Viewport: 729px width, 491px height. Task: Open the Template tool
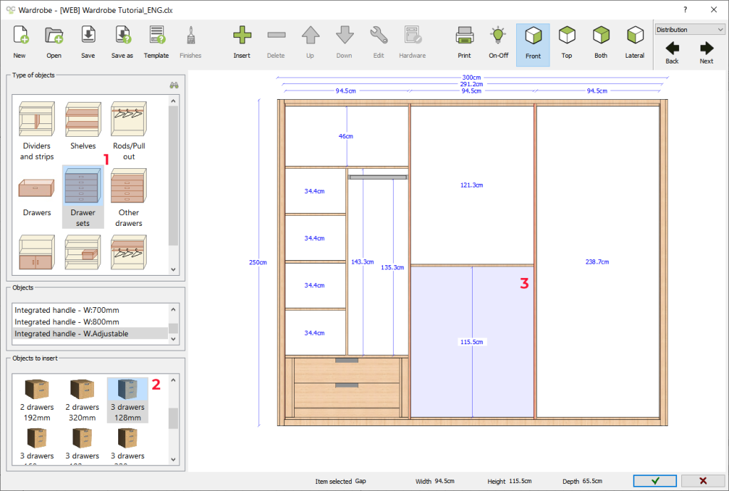pos(156,42)
